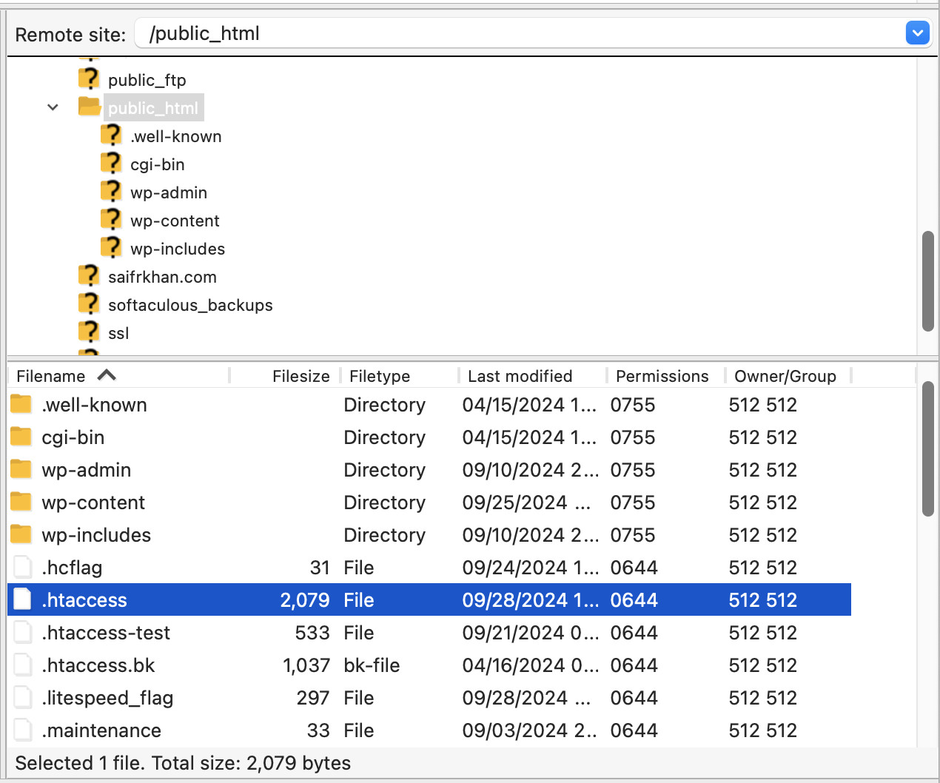Click the .well-known tree question-mark icon

(111, 135)
